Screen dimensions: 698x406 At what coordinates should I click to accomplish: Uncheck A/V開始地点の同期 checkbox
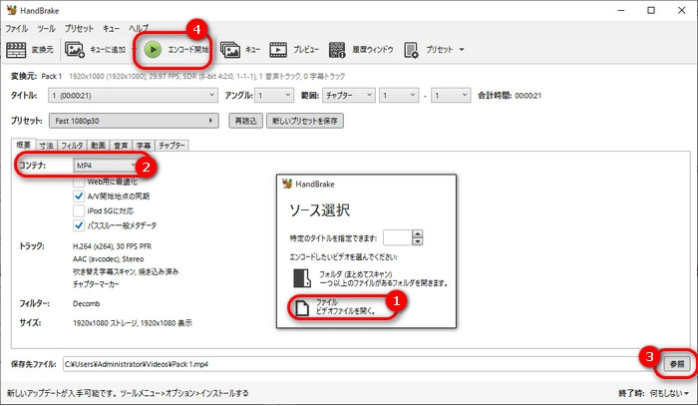tap(80, 197)
